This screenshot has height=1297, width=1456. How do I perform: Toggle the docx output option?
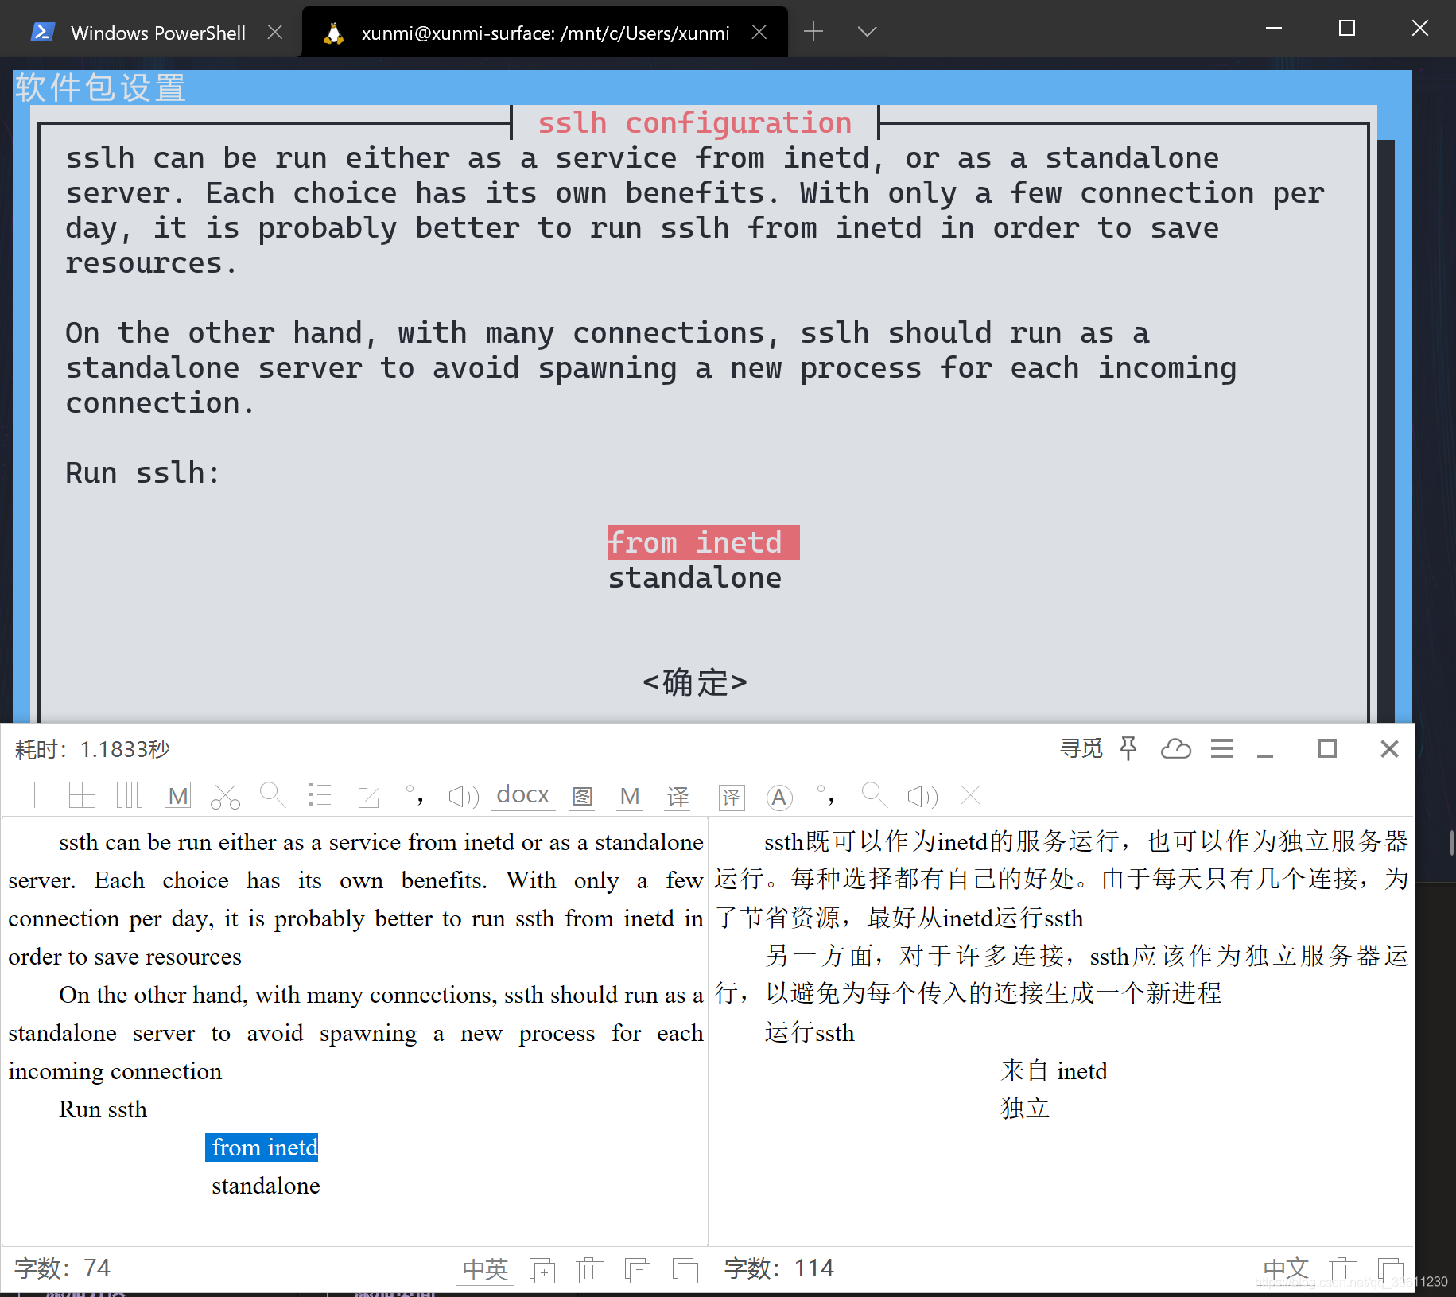point(522,795)
